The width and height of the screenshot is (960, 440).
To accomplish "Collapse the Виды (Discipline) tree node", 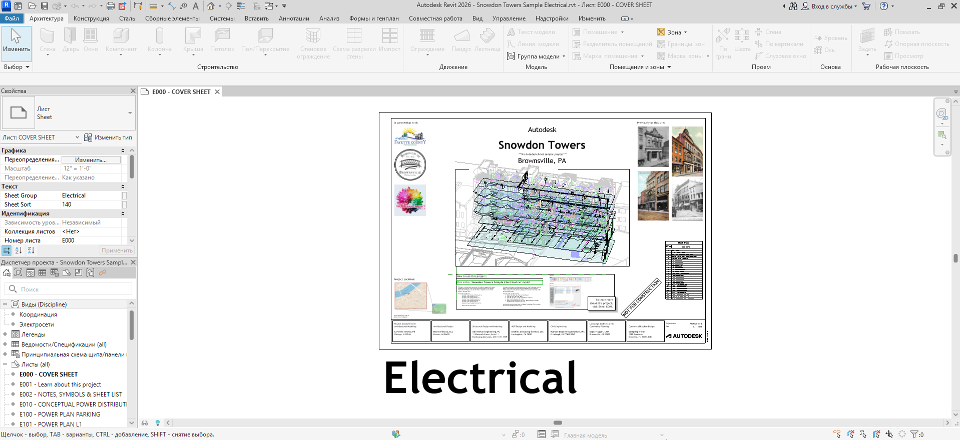I will tap(5, 304).
